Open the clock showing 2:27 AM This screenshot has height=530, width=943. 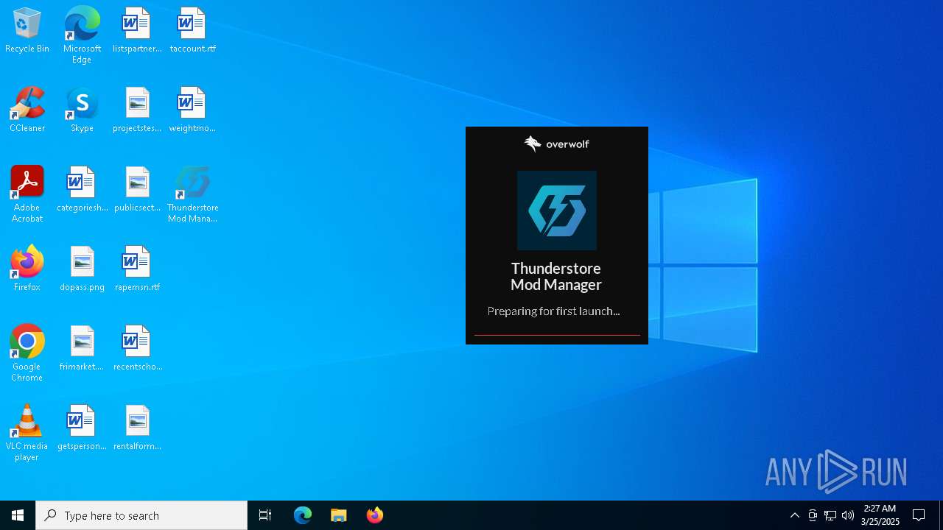pyautogui.click(x=880, y=515)
